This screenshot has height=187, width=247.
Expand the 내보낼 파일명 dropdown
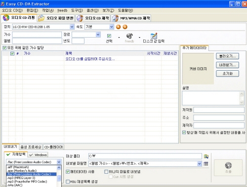200,164
